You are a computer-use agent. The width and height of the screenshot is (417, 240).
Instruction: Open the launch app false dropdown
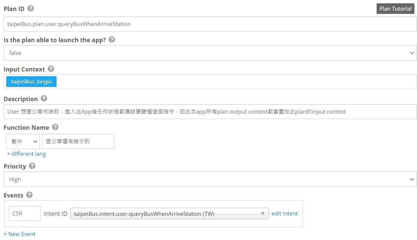pos(210,53)
